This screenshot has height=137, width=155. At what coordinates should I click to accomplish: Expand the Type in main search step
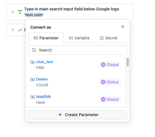click(x=13, y=12)
